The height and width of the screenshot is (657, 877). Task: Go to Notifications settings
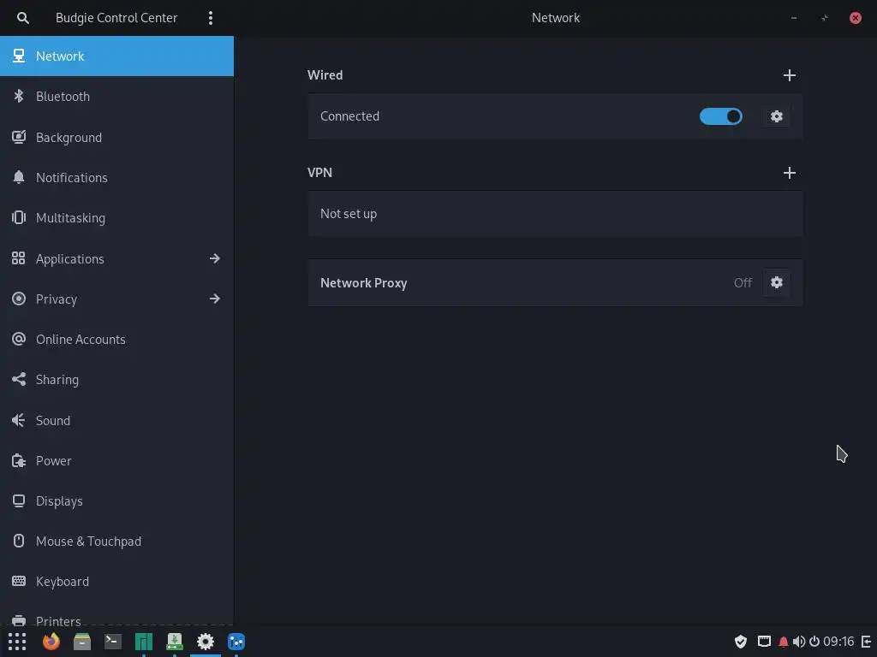point(116,178)
